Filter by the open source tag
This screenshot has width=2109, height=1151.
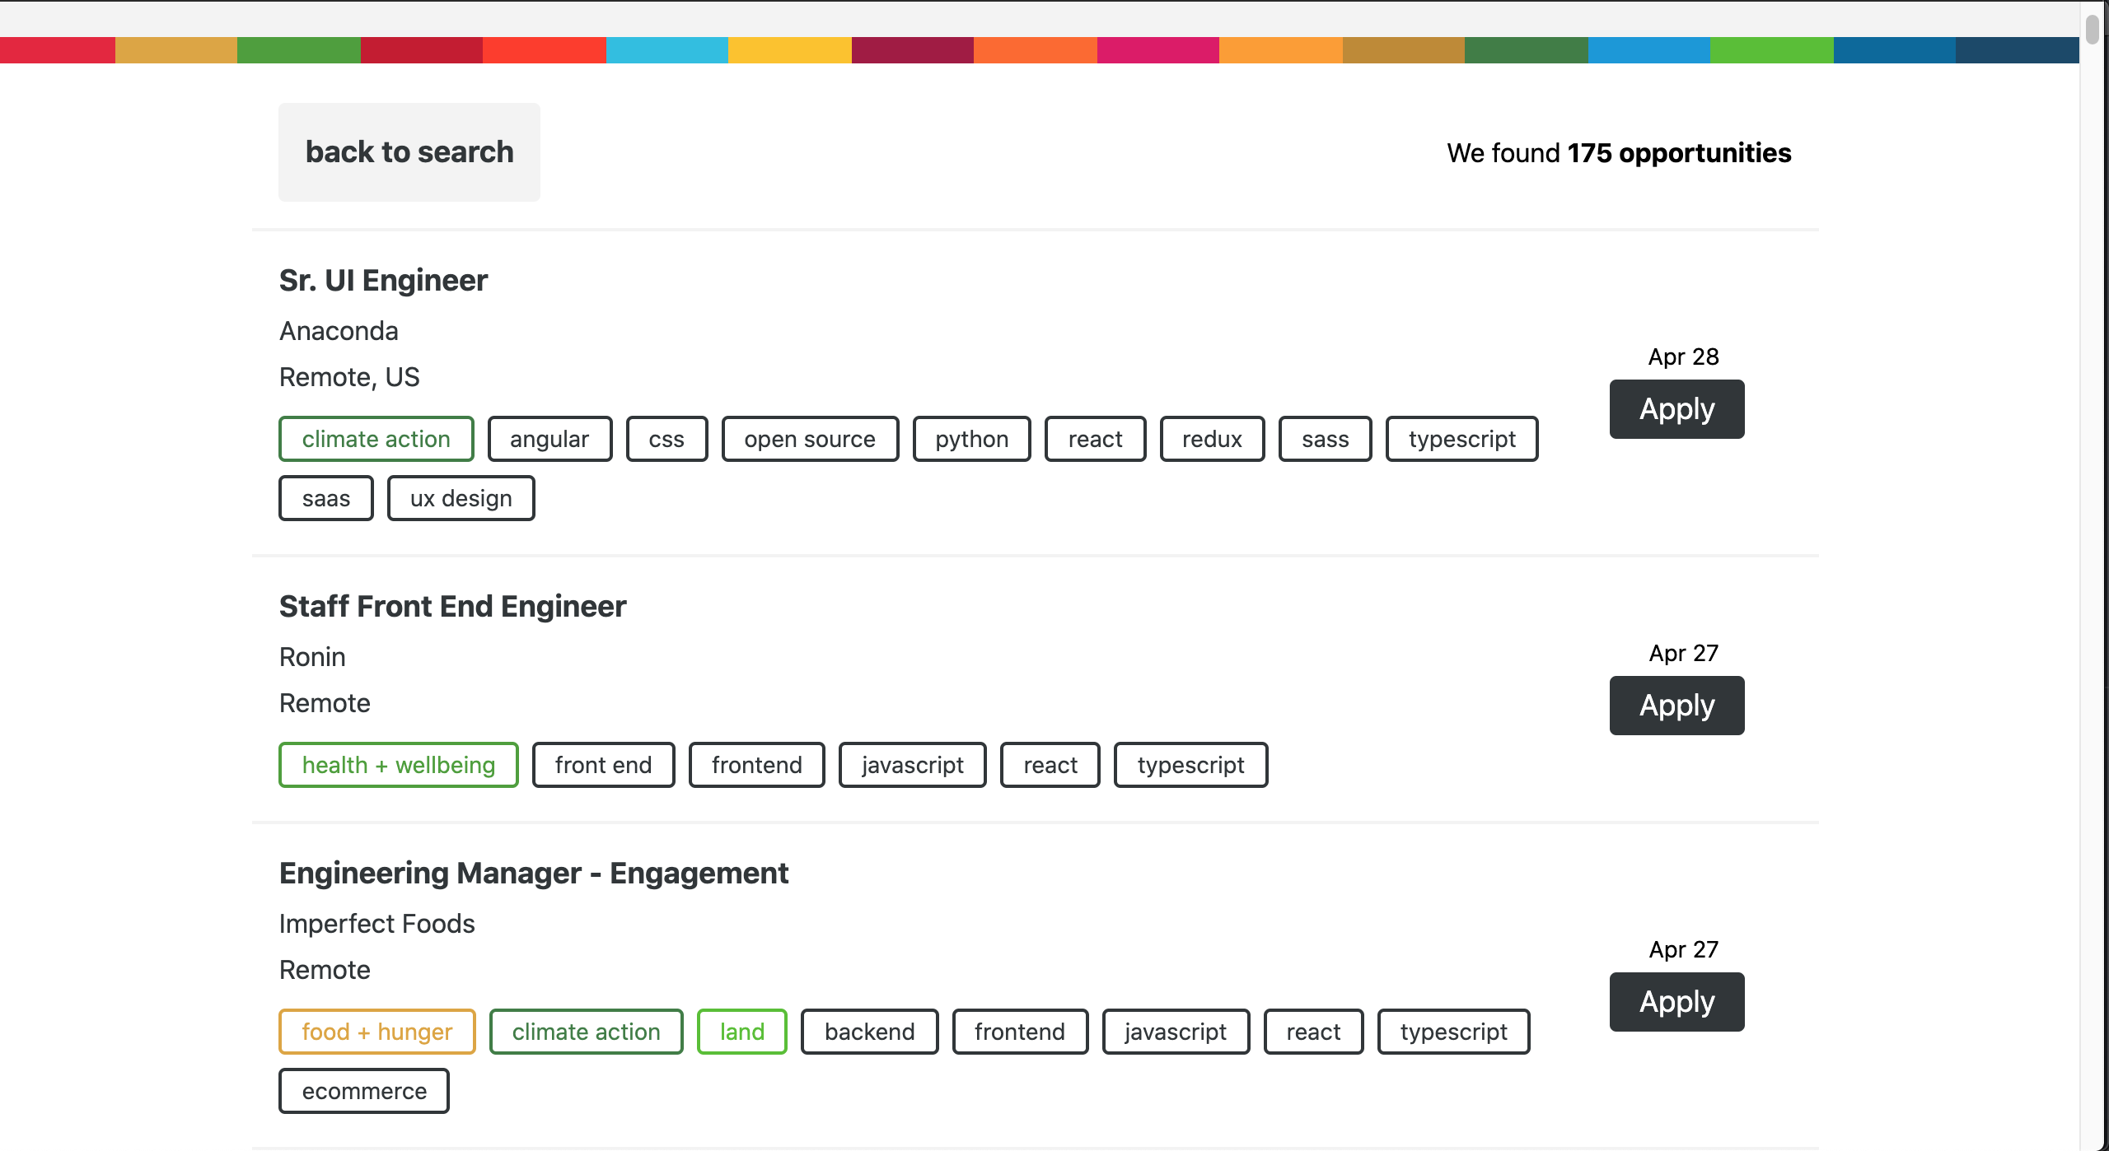pyautogui.click(x=809, y=439)
